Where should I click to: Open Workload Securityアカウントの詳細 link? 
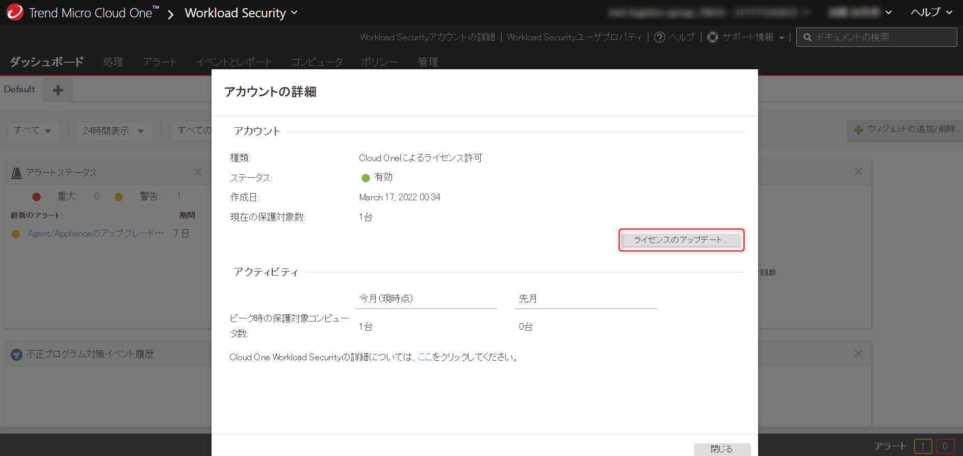click(x=427, y=37)
